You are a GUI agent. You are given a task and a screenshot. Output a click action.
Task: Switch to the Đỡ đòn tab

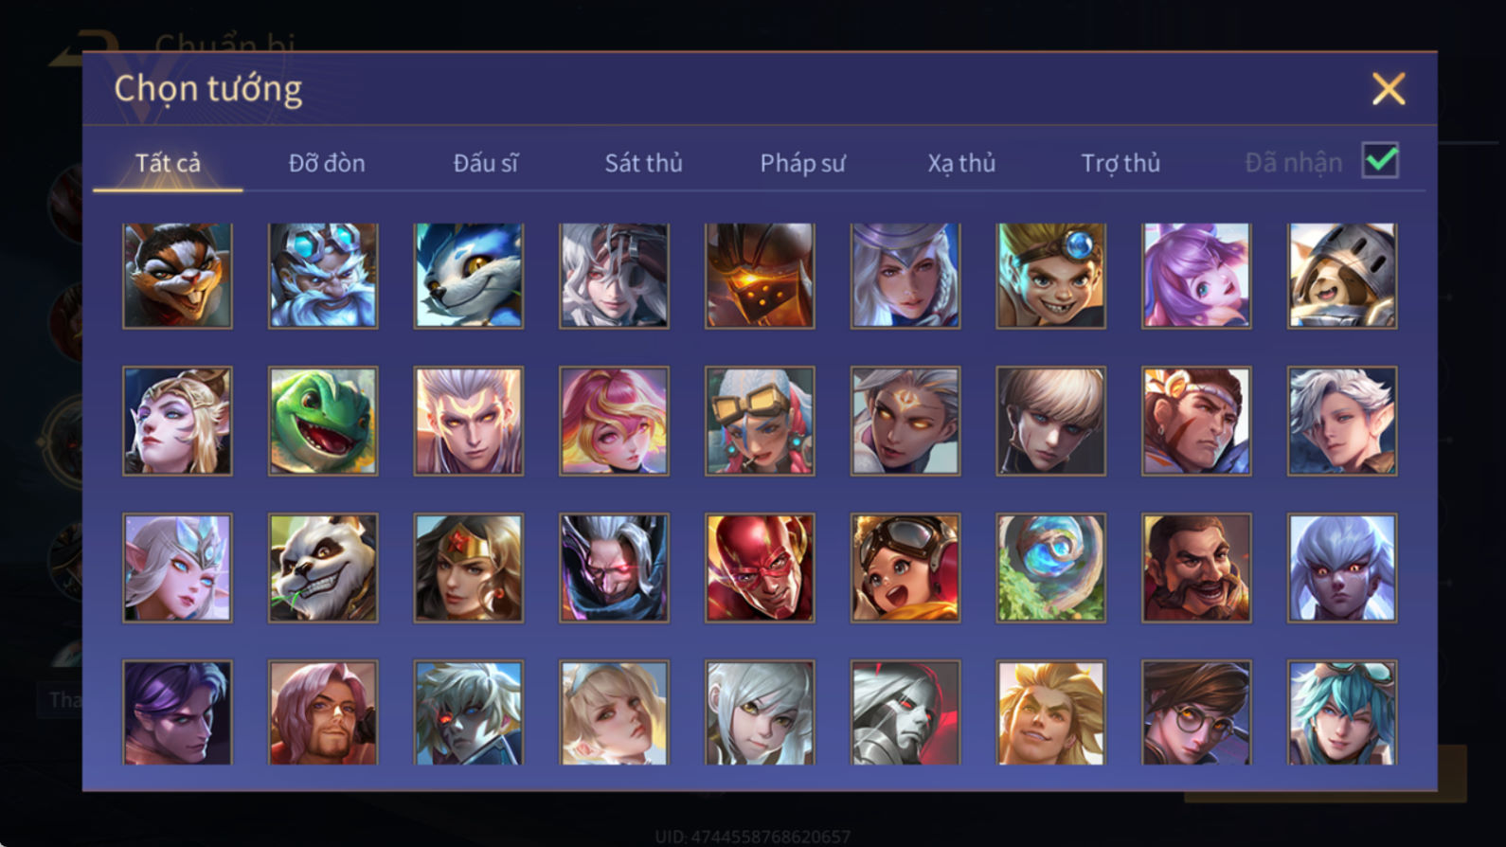327,163
